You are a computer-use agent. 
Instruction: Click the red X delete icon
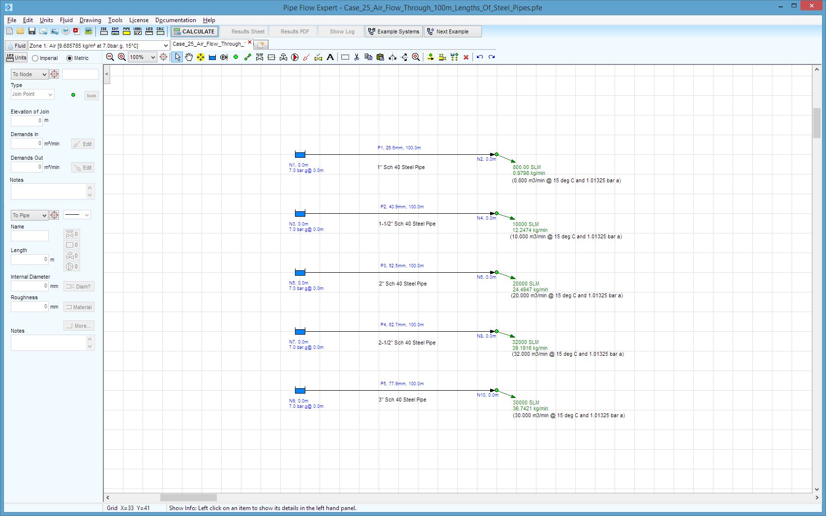[x=466, y=57]
